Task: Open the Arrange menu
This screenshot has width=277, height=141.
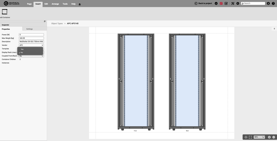Action: 55,4
